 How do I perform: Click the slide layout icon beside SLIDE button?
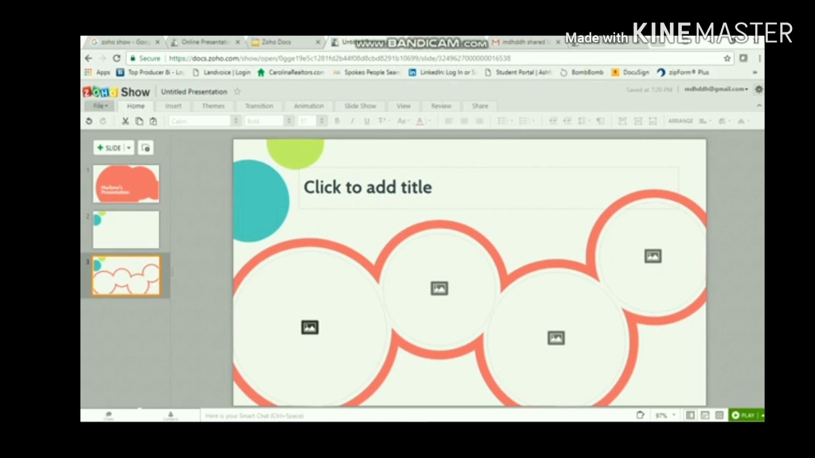[146, 148]
